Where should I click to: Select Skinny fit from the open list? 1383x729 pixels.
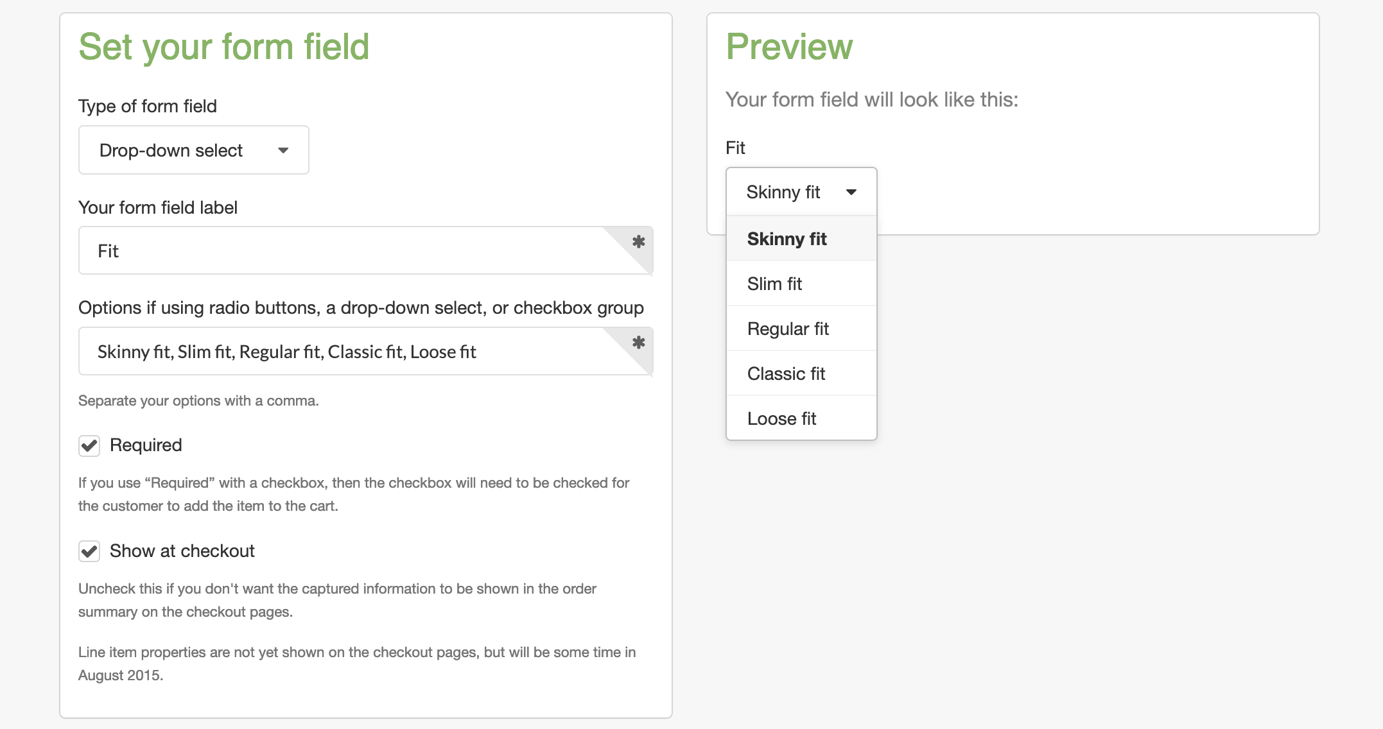(787, 239)
